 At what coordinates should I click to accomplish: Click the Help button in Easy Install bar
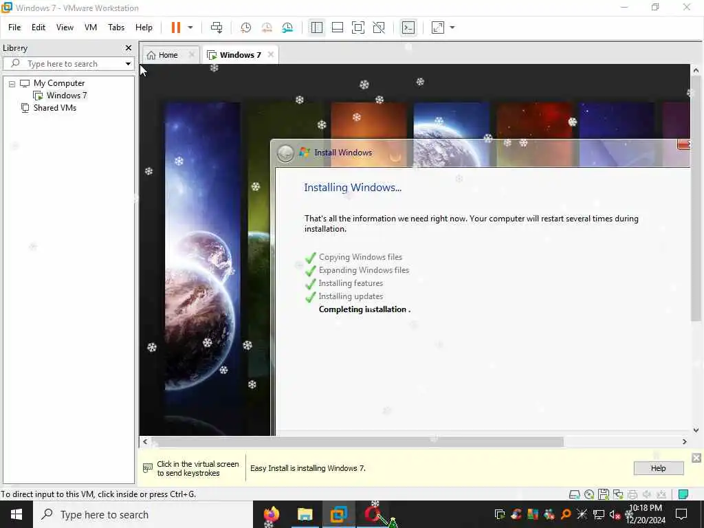(658, 467)
